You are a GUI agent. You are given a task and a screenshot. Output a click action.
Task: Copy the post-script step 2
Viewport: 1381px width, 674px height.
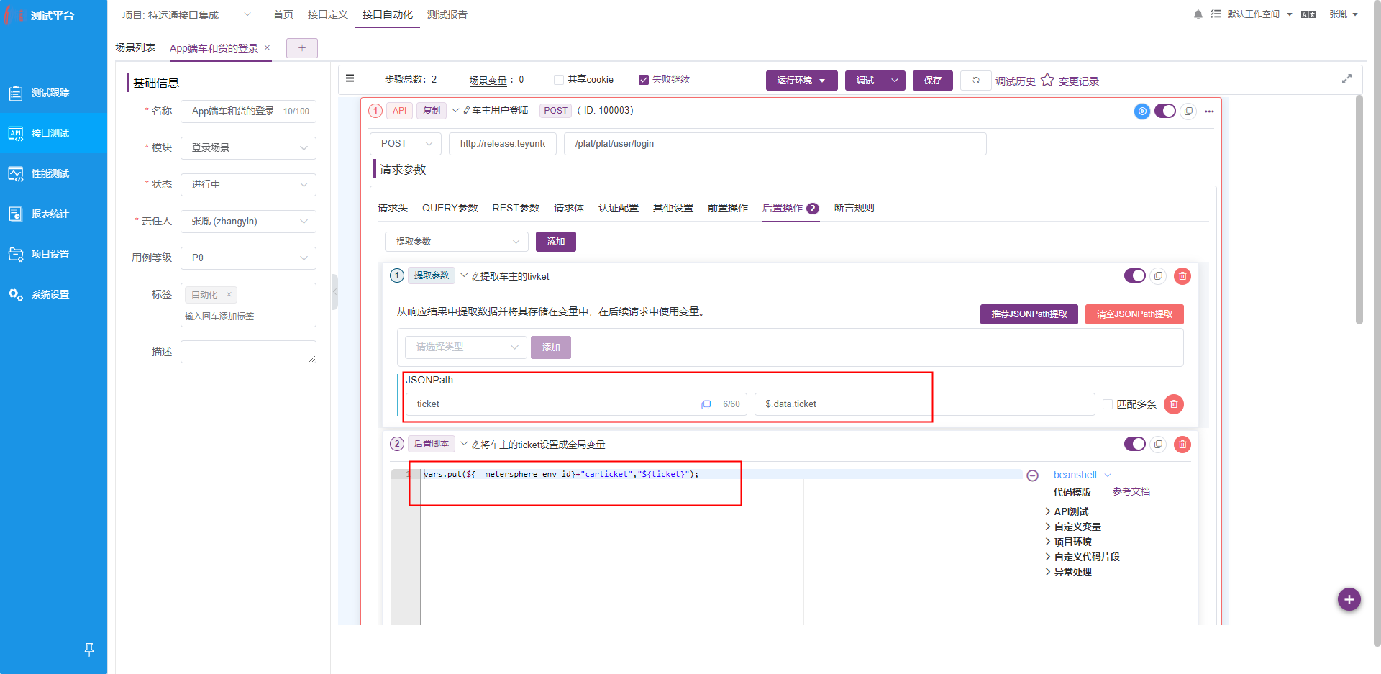click(x=1158, y=445)
